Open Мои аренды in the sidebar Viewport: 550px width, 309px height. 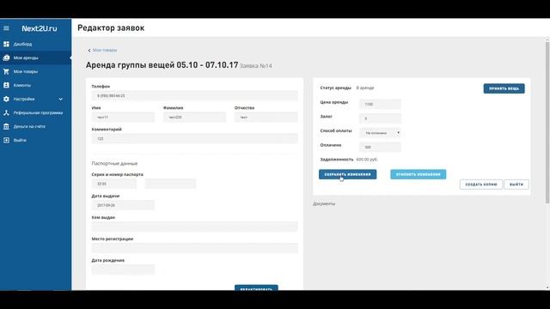(x=26, y=58)
